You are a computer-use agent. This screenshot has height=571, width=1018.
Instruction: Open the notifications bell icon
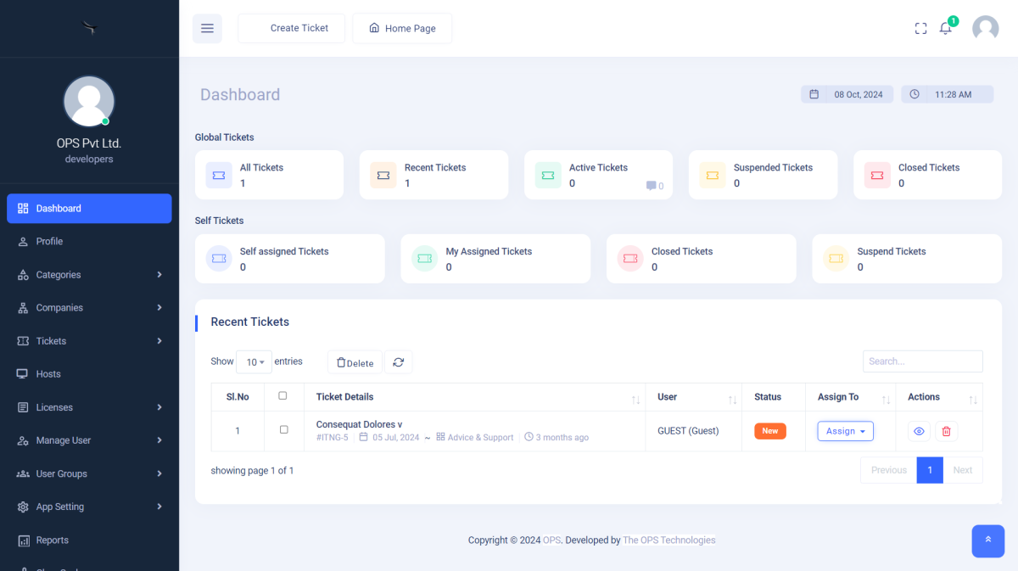pyautogui.click(x=945, y=28)
